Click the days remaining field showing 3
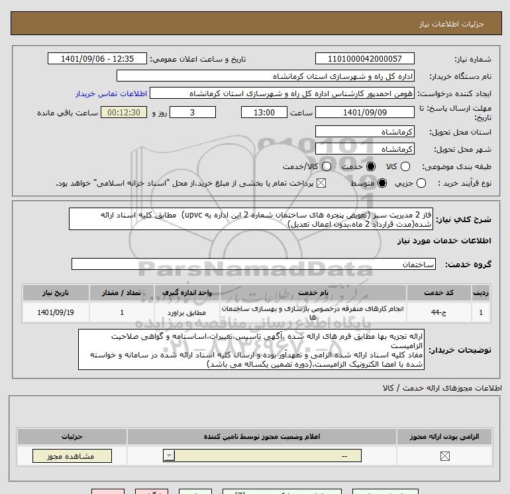Image resolution: width=510 pixels, height=494 pixels. click(193, 113)
